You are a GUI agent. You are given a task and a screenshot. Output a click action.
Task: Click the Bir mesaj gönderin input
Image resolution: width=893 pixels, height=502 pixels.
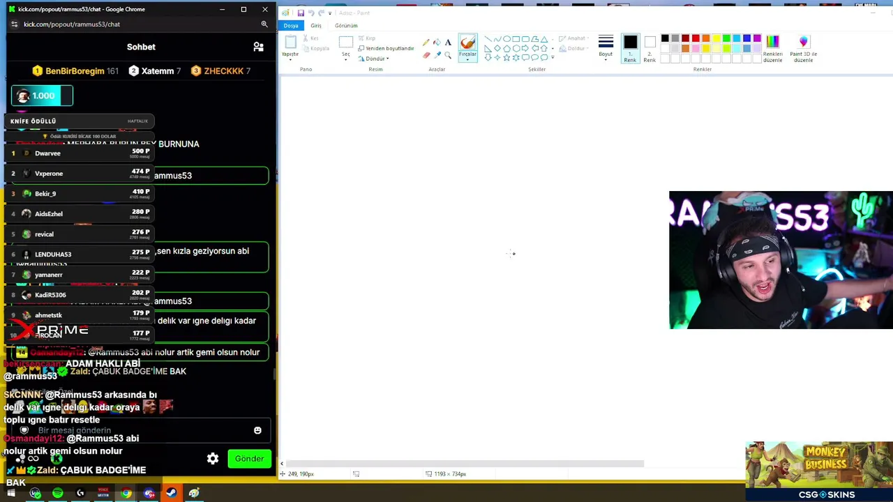(140, 430)
